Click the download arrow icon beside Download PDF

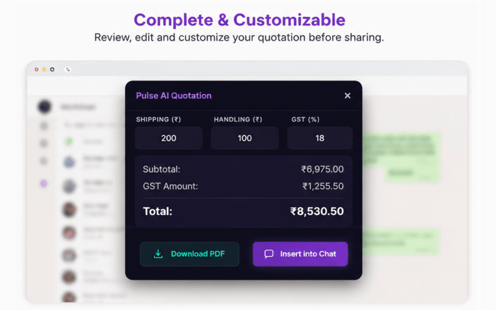coord(158,254)
